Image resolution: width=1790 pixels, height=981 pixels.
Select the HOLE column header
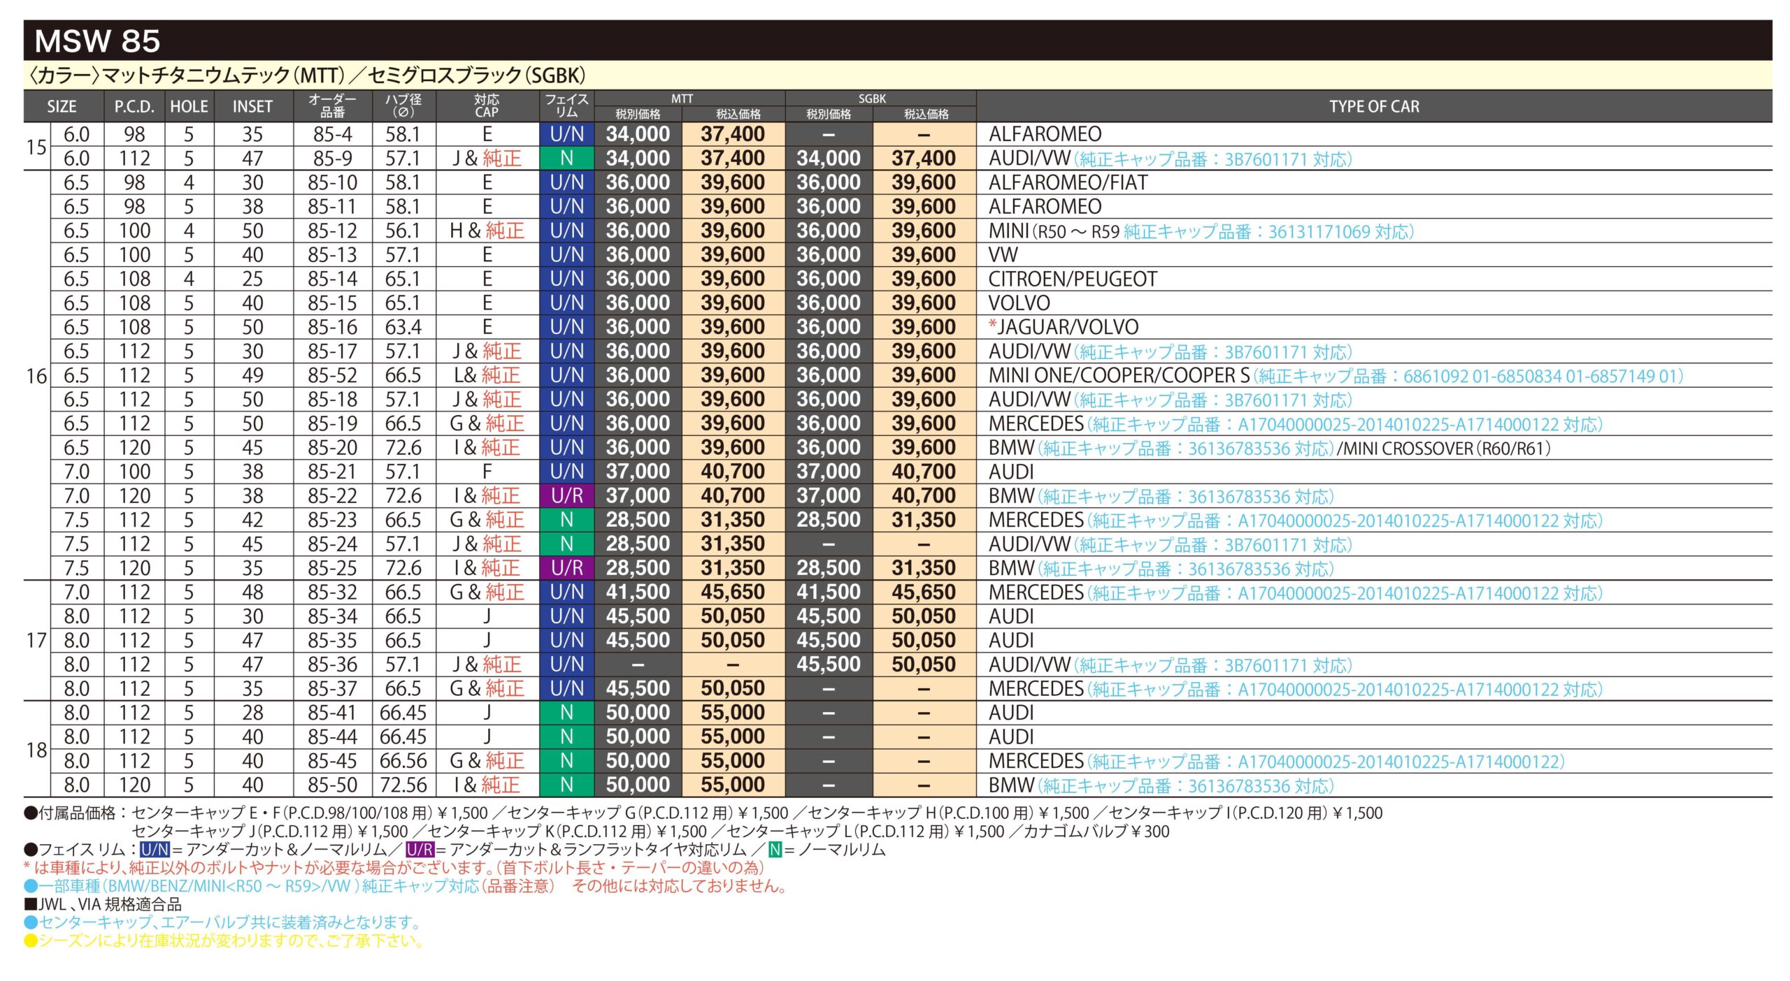click(189, 107)
